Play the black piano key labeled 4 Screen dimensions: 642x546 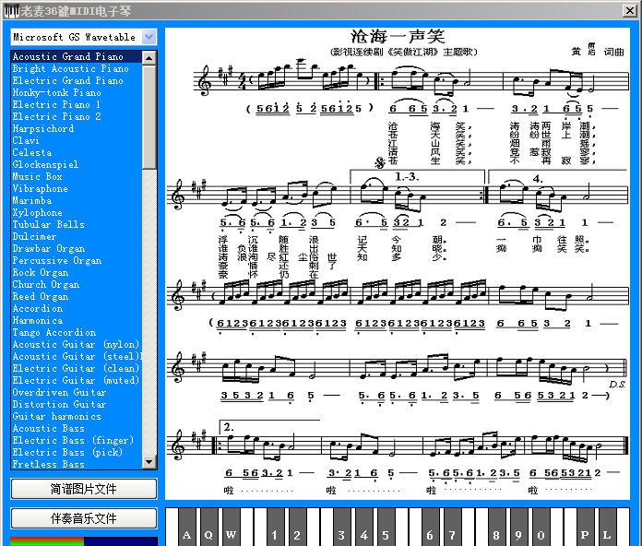click(363, 527)
